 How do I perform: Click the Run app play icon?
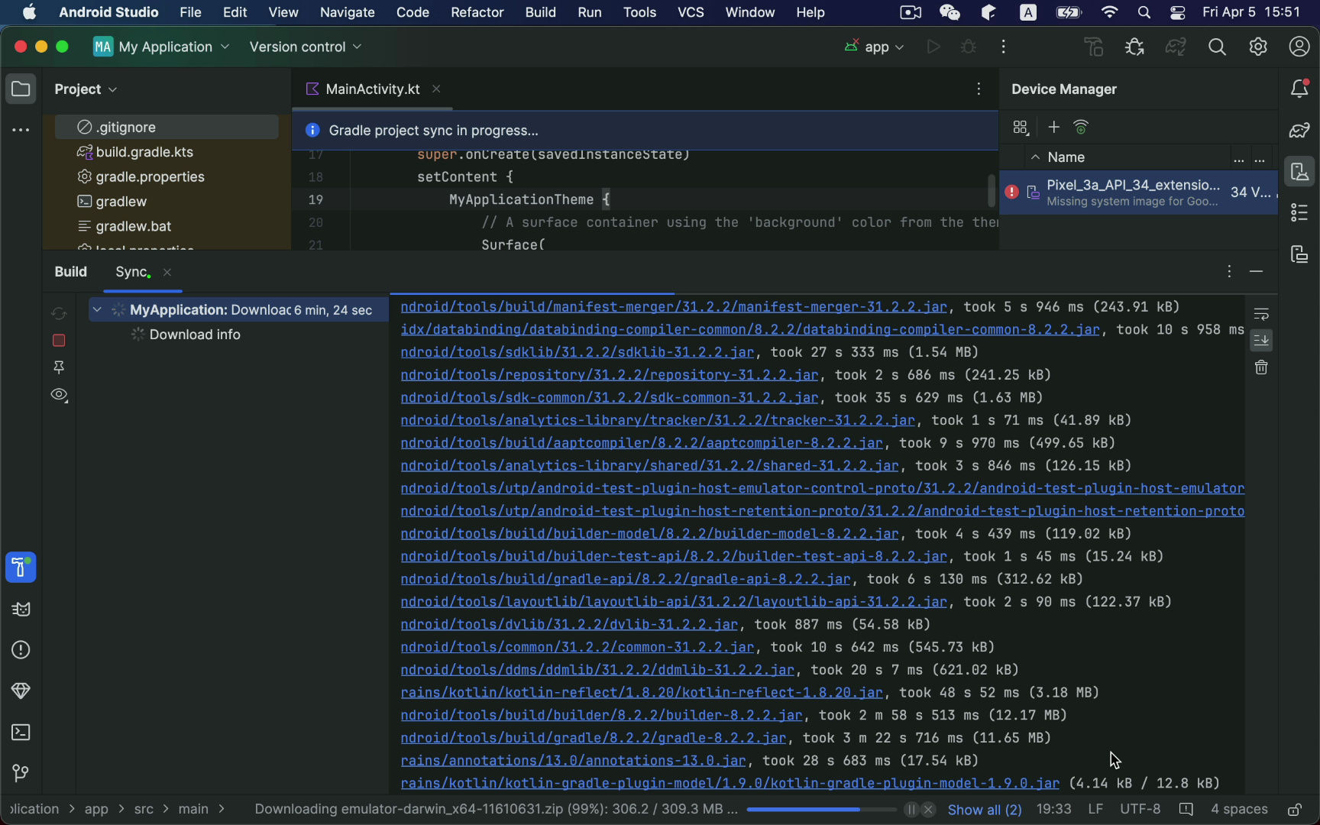[933, 47]
